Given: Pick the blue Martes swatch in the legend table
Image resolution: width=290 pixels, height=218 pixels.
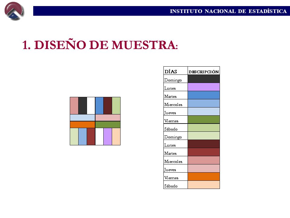Looking at the screenshot, I should pos(204,95).
